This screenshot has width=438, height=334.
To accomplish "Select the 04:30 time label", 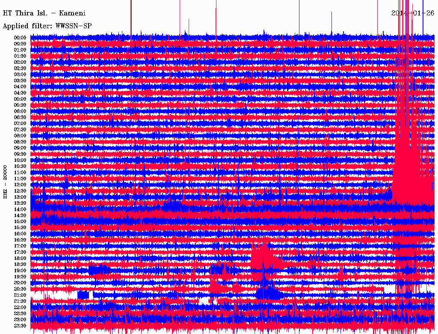I will [20, 93].
